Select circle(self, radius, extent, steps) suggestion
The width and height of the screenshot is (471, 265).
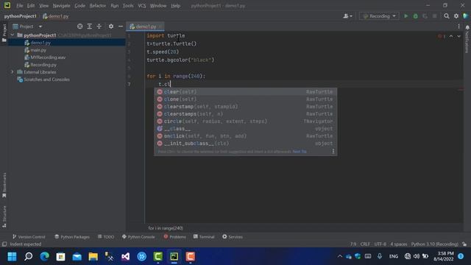coord(245,121)
